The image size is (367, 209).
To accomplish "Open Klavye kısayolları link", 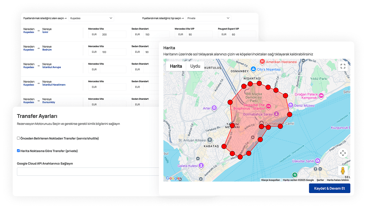I will coord(271,180).
